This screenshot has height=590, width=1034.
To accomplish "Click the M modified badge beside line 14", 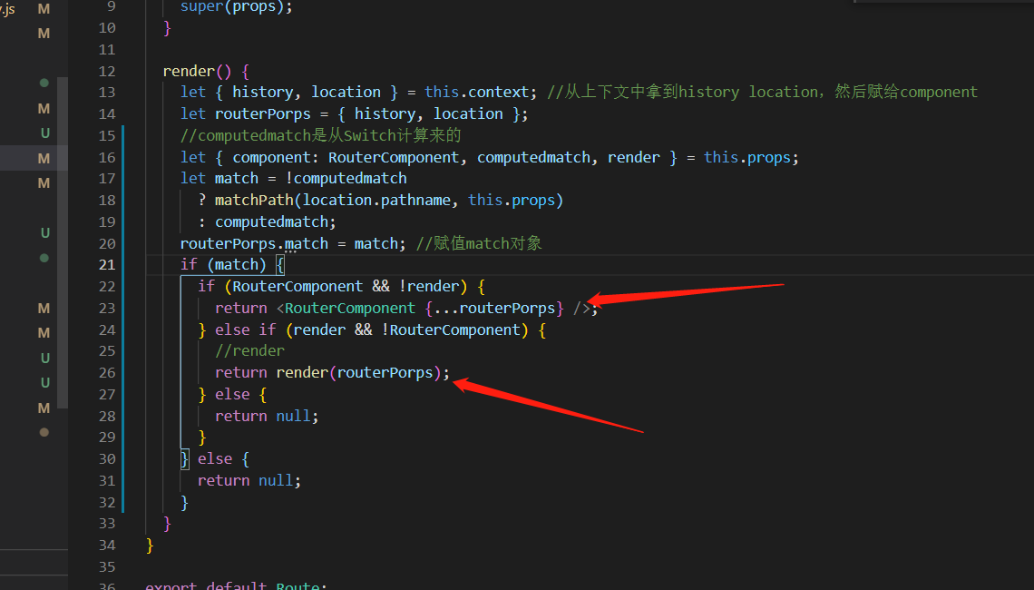I will tap(44, 108).
